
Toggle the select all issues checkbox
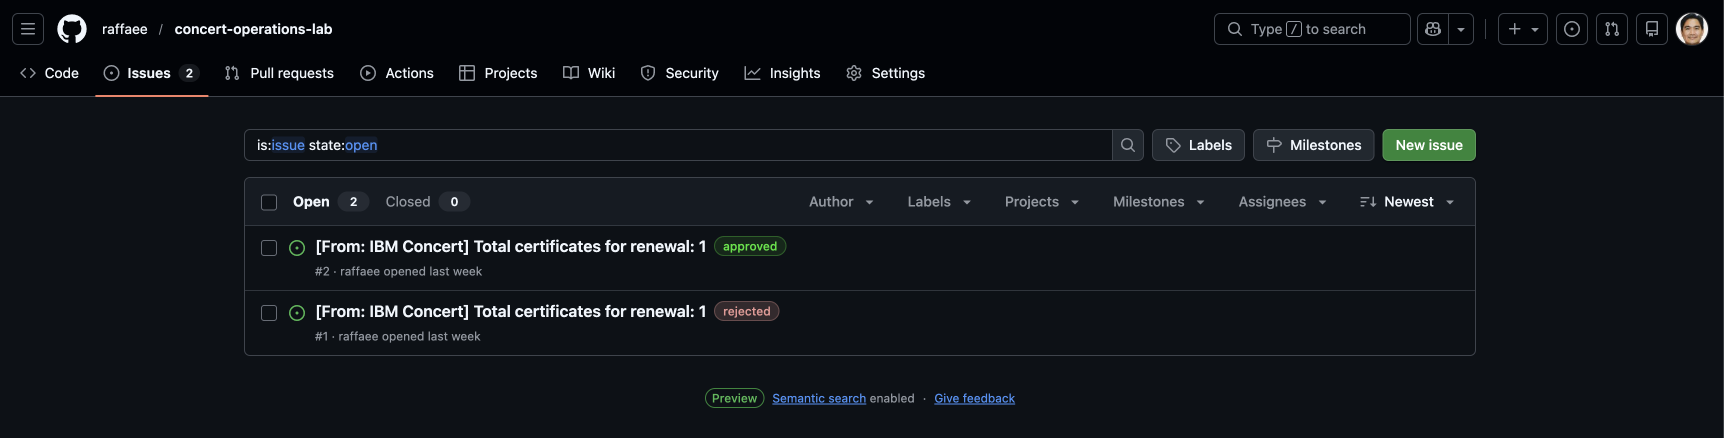268,202
